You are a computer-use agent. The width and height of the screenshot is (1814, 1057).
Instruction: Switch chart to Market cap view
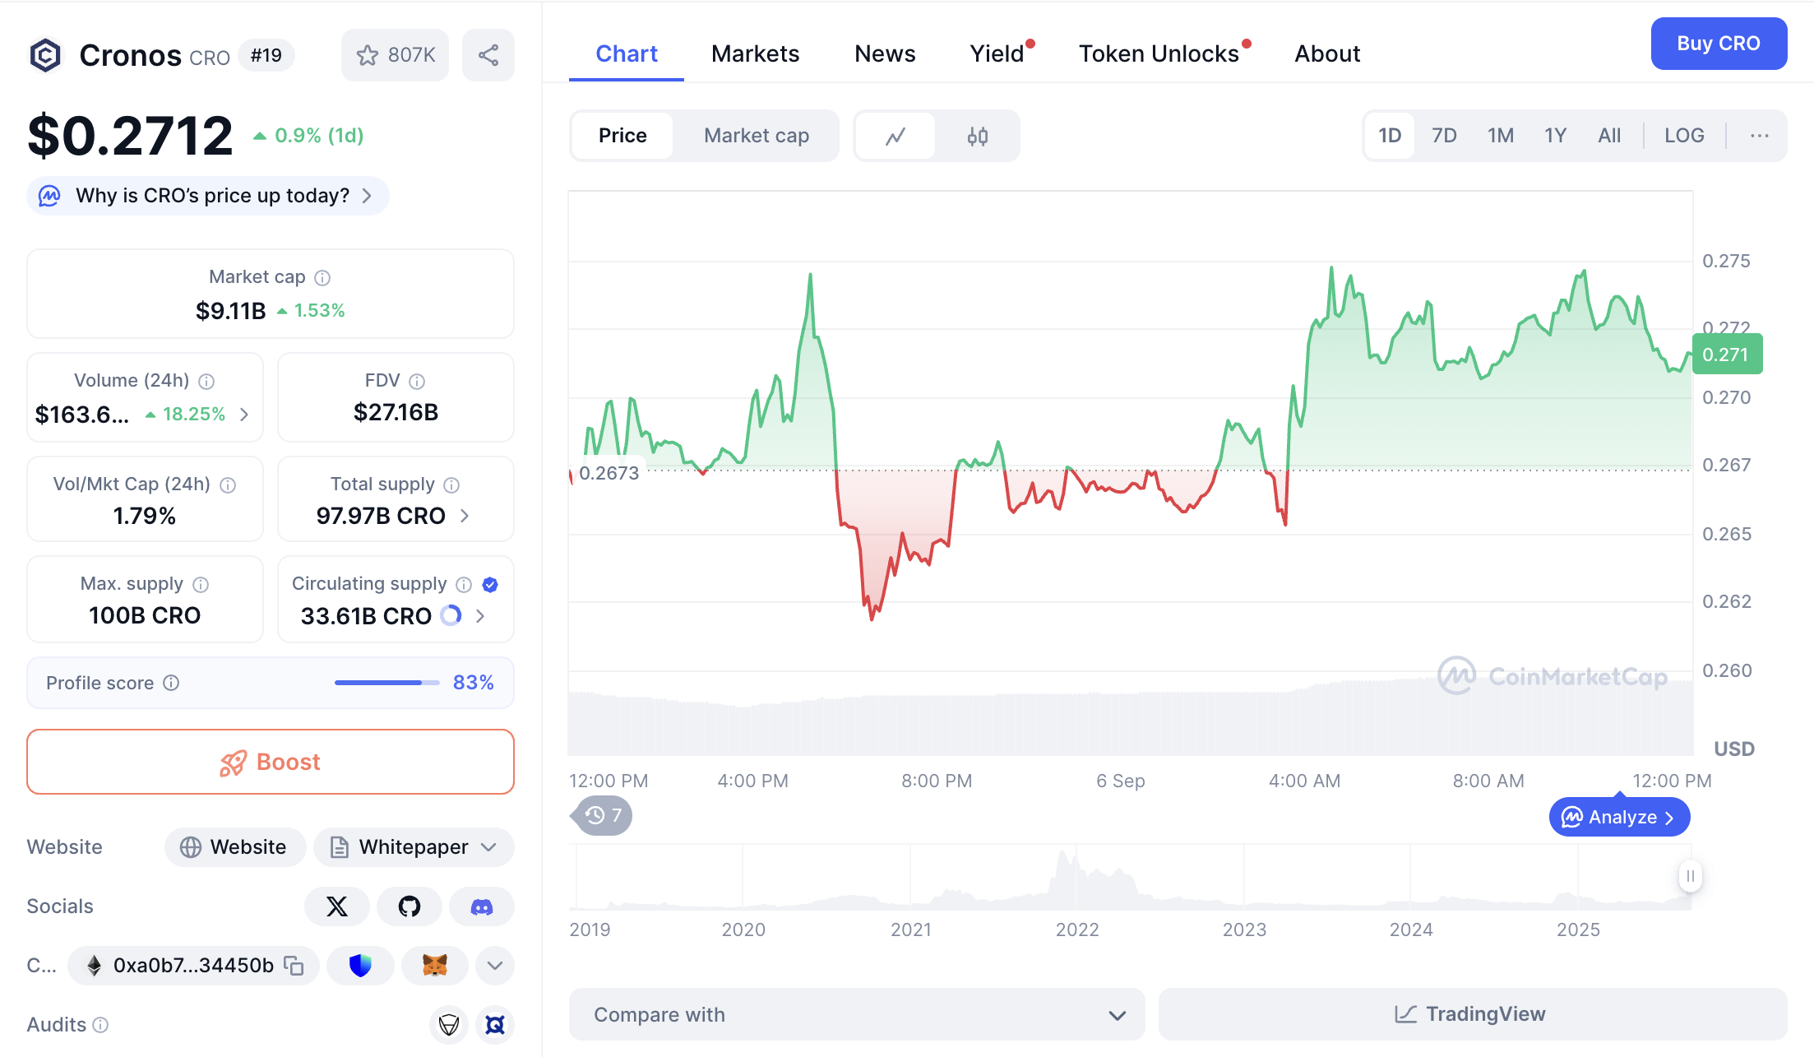[x=757, y=136]
